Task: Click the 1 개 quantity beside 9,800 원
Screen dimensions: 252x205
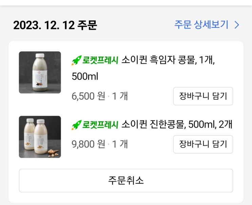Action: tap(120, 144)
